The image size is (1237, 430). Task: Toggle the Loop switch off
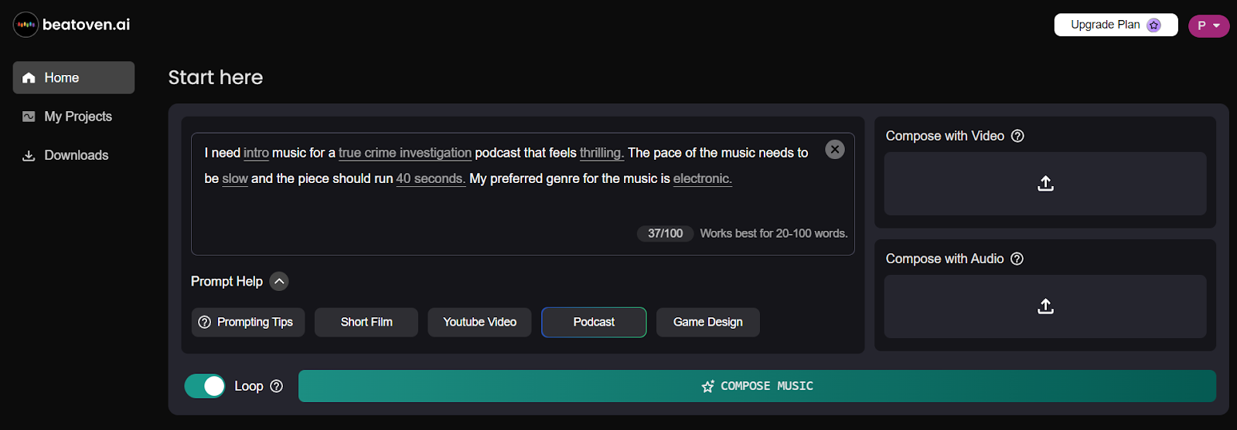coord(205,386)
